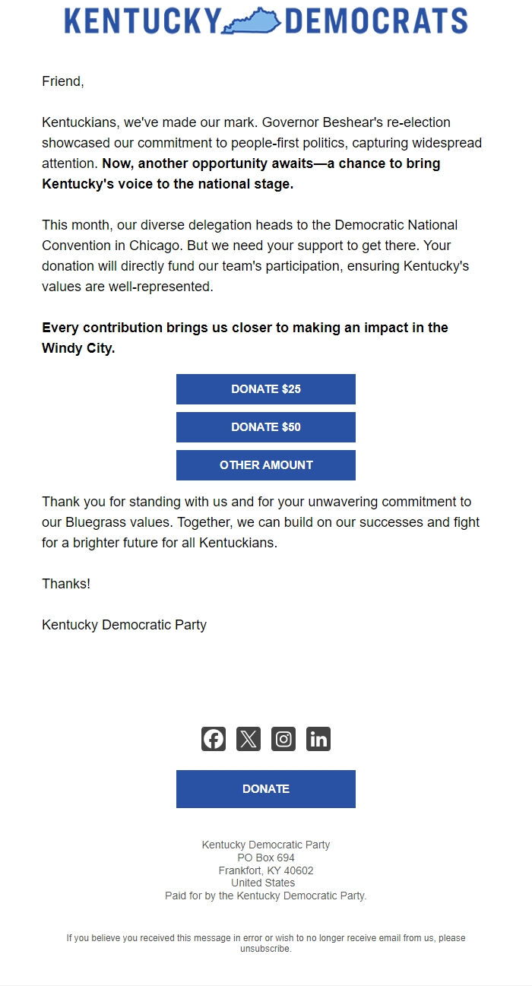Select the Kentucky Democrats header logo

tap(265, 23)
